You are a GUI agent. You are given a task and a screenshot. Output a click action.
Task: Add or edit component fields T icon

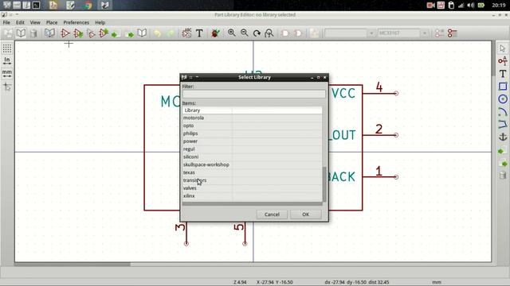pyautogui.click(x=199, y=33)
